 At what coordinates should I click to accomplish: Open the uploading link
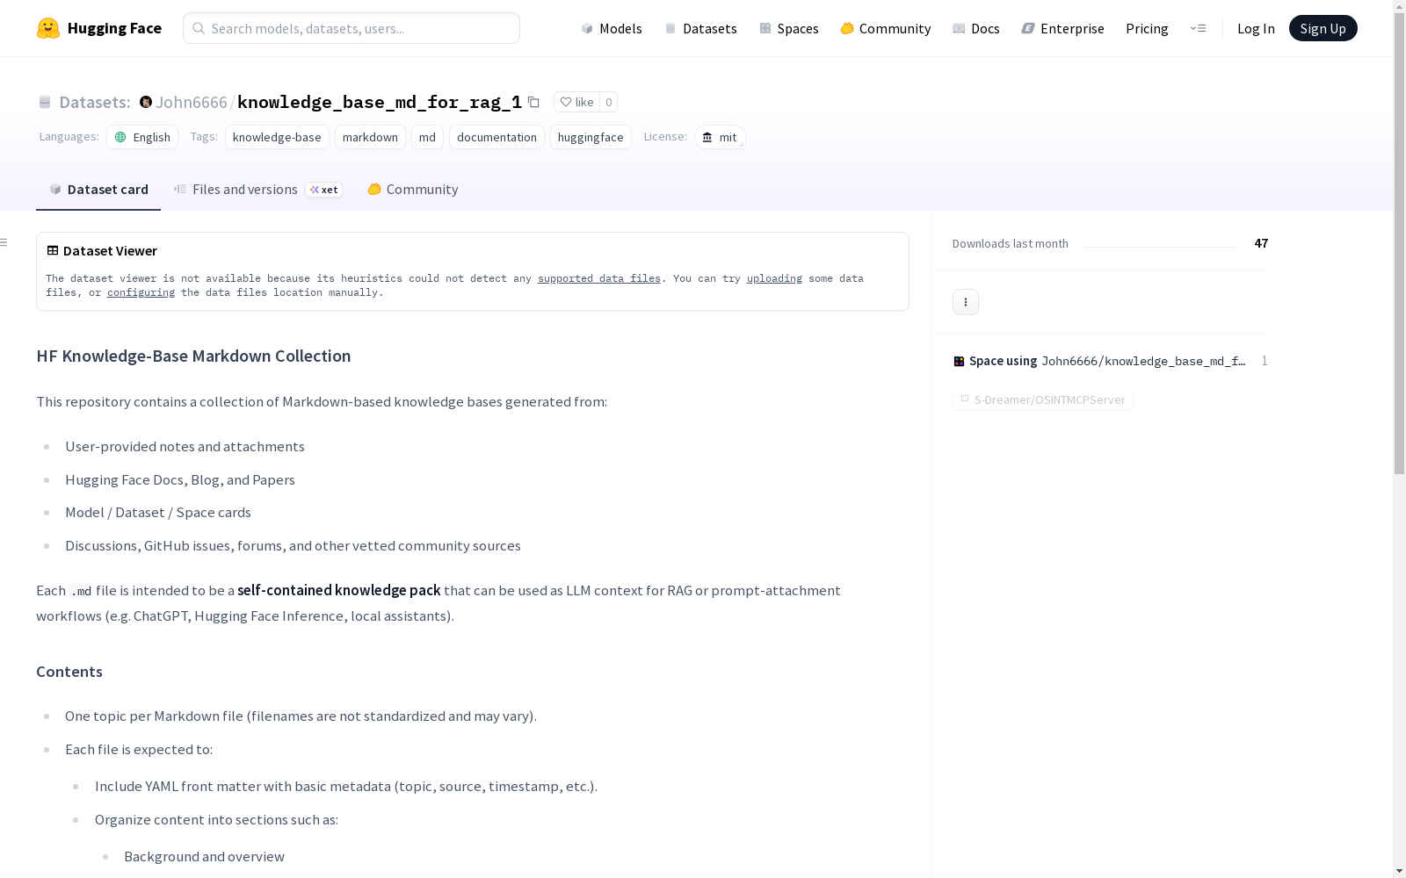pyautogui.click(x=774, y=278)
